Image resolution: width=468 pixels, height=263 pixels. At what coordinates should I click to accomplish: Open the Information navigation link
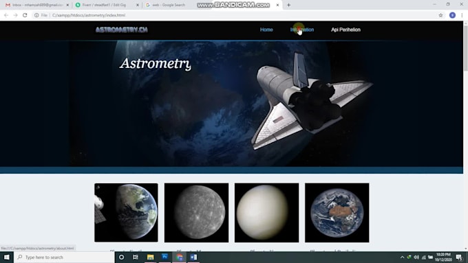[x=301, y=30]
